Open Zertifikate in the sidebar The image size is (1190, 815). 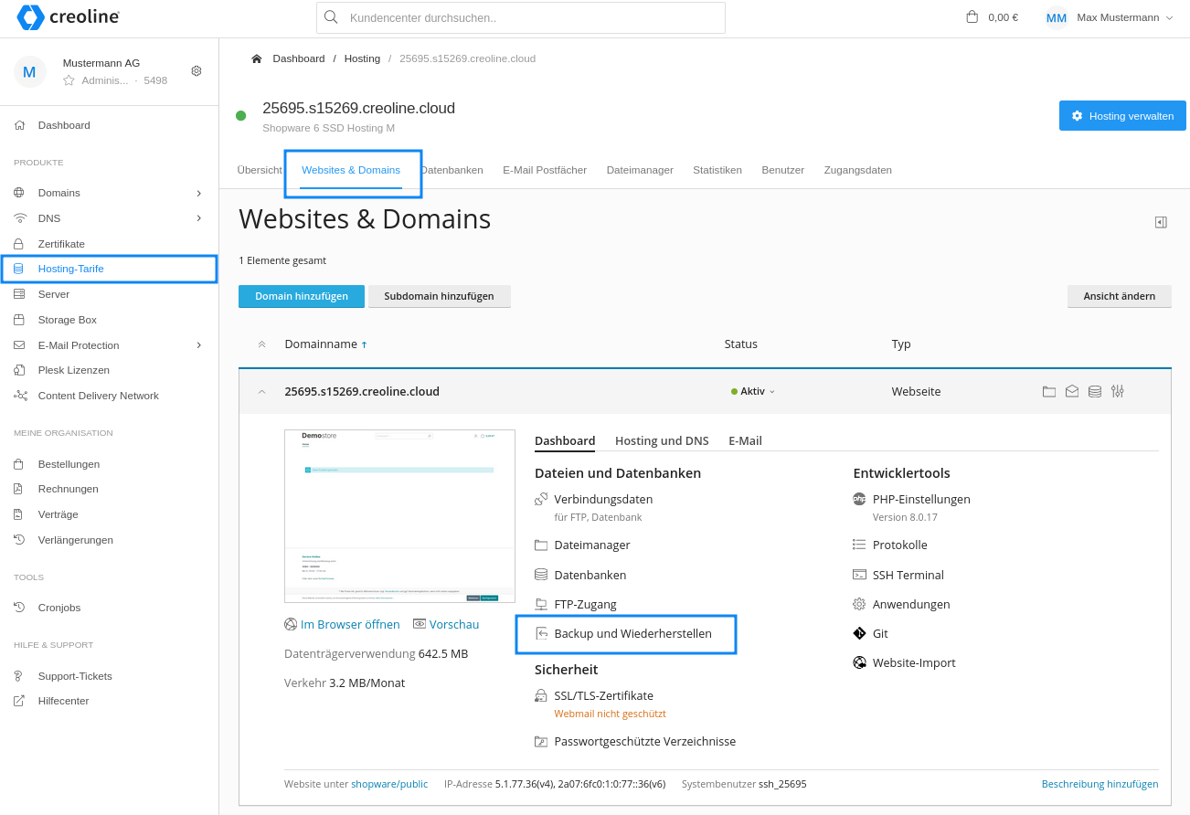61,244
